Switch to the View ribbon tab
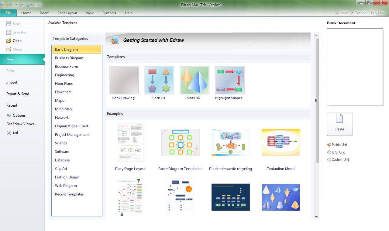Image resolution: width=389 pixels, height=231 pixels. point(90,13)
